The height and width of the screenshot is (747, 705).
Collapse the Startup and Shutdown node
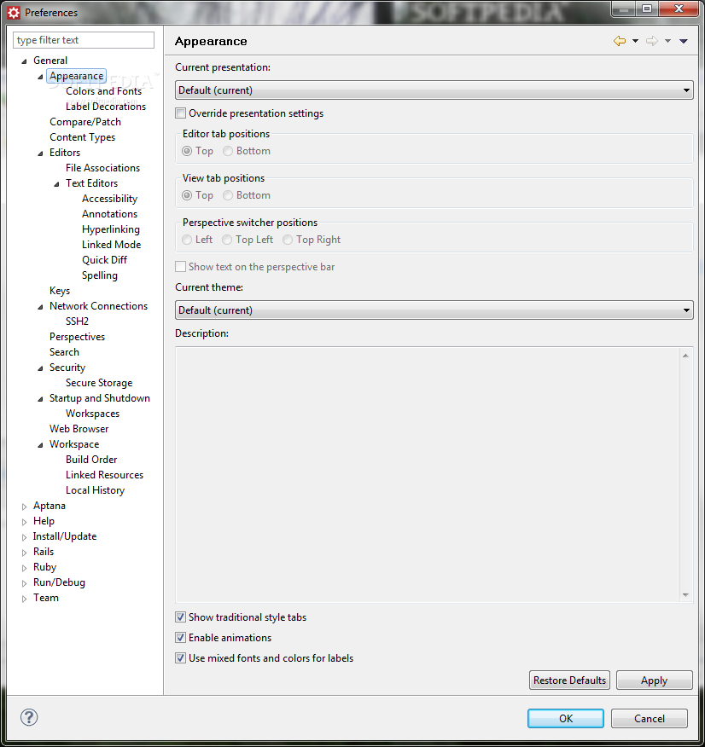point(40,399)
